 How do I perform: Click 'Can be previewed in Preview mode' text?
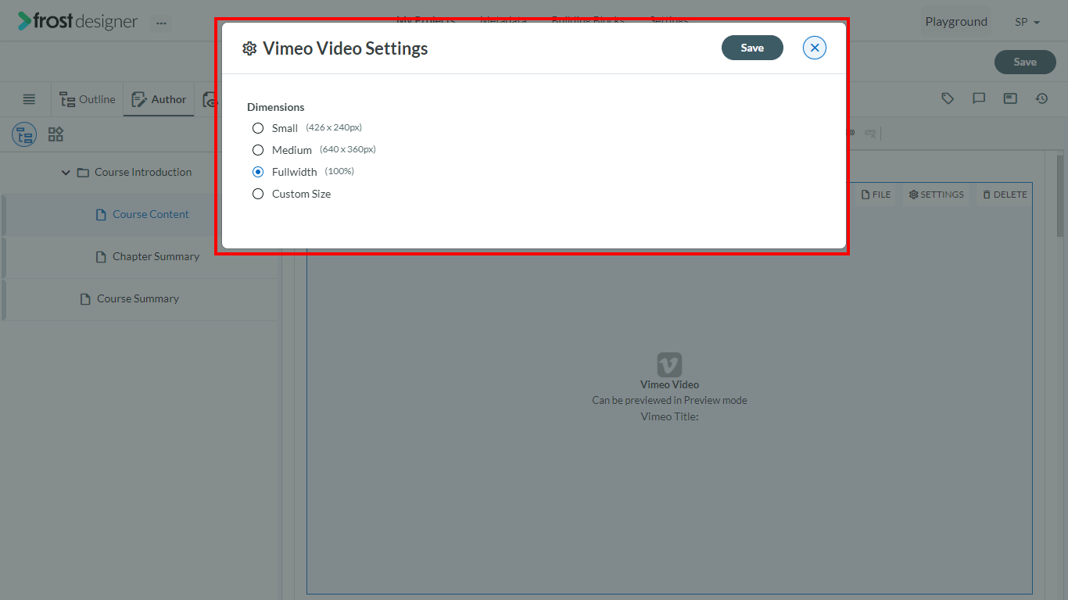pos(669,400)
